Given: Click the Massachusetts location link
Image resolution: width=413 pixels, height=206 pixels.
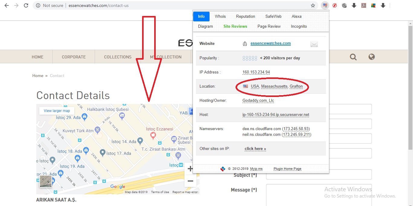Looking at the screenshot, I should tap(274, 86).
